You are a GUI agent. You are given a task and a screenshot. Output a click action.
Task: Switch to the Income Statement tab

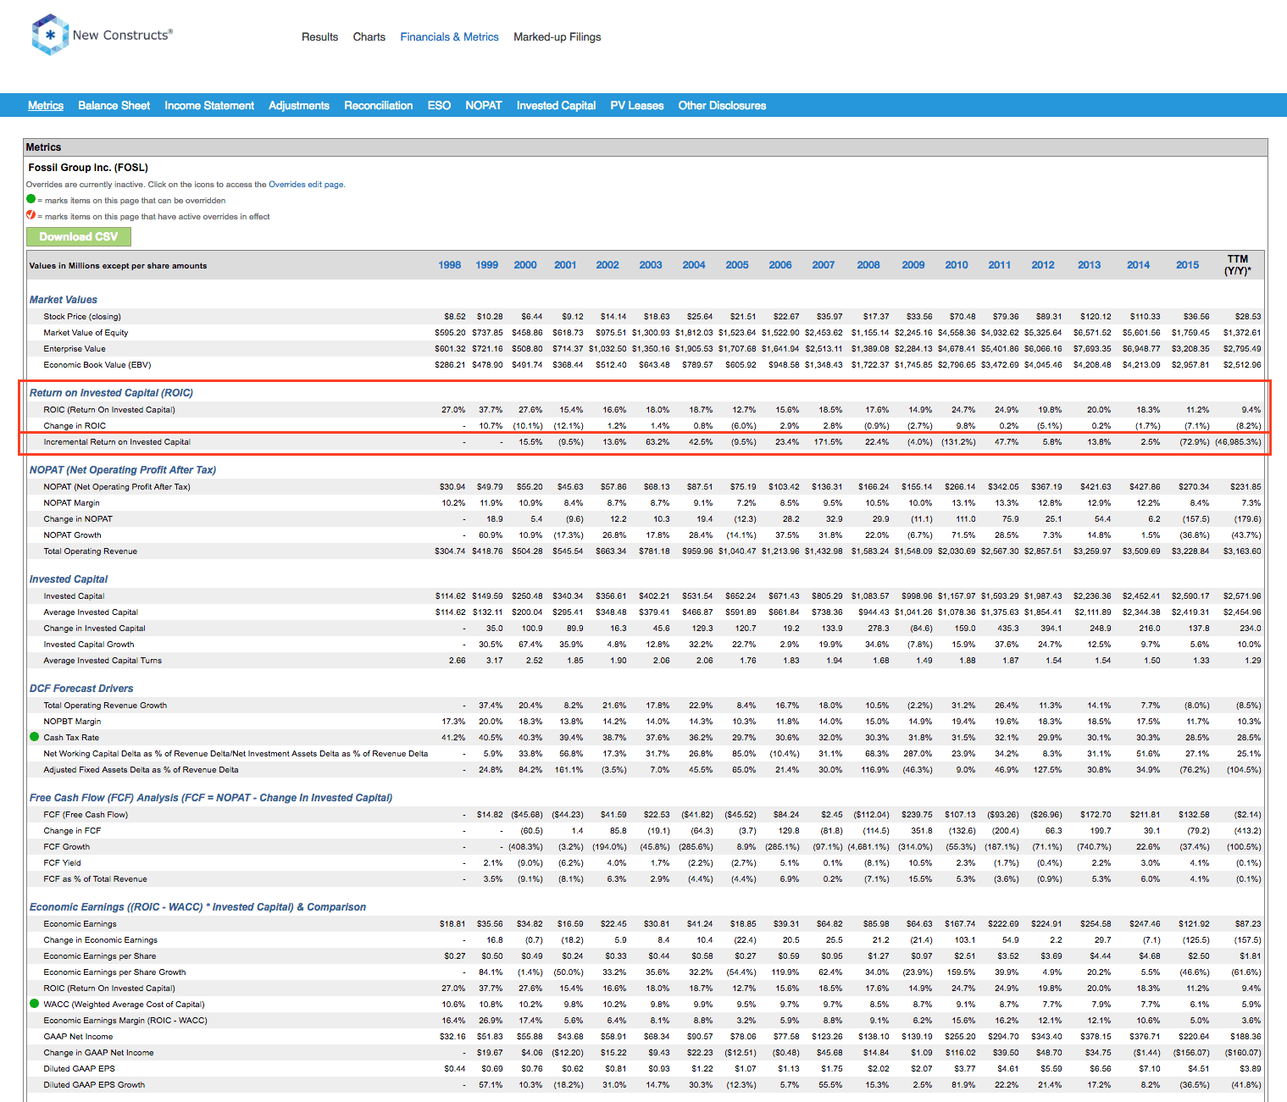click(x=209, y=106)
